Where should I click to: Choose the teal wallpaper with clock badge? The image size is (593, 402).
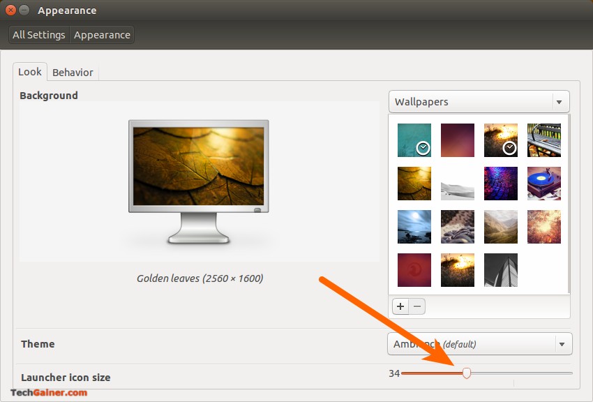tap(414, 140)
